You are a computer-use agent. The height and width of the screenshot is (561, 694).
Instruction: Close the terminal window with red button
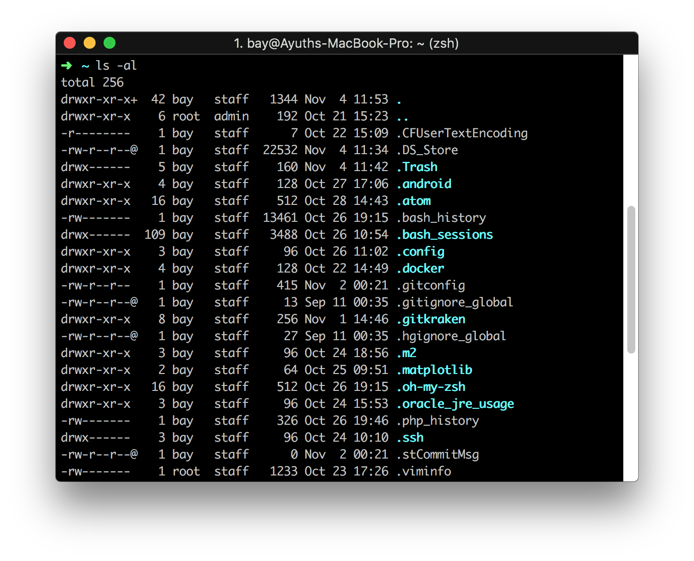[x=70, y=43]
